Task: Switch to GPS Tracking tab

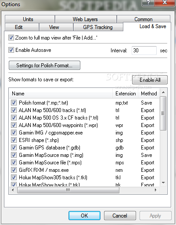Action: tap(98, 27)
